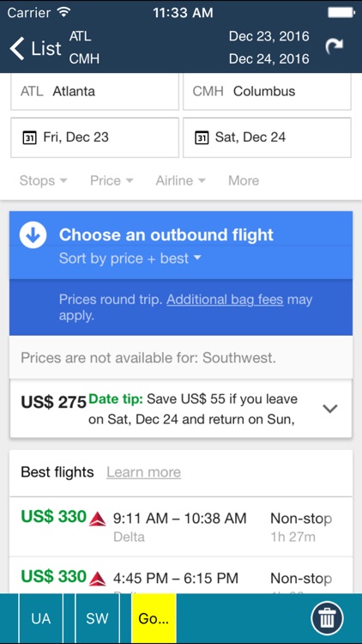This screenshot has height=644, width=362.
Task: Tap the refresh arrow icon in header
Action: (334, 47)
